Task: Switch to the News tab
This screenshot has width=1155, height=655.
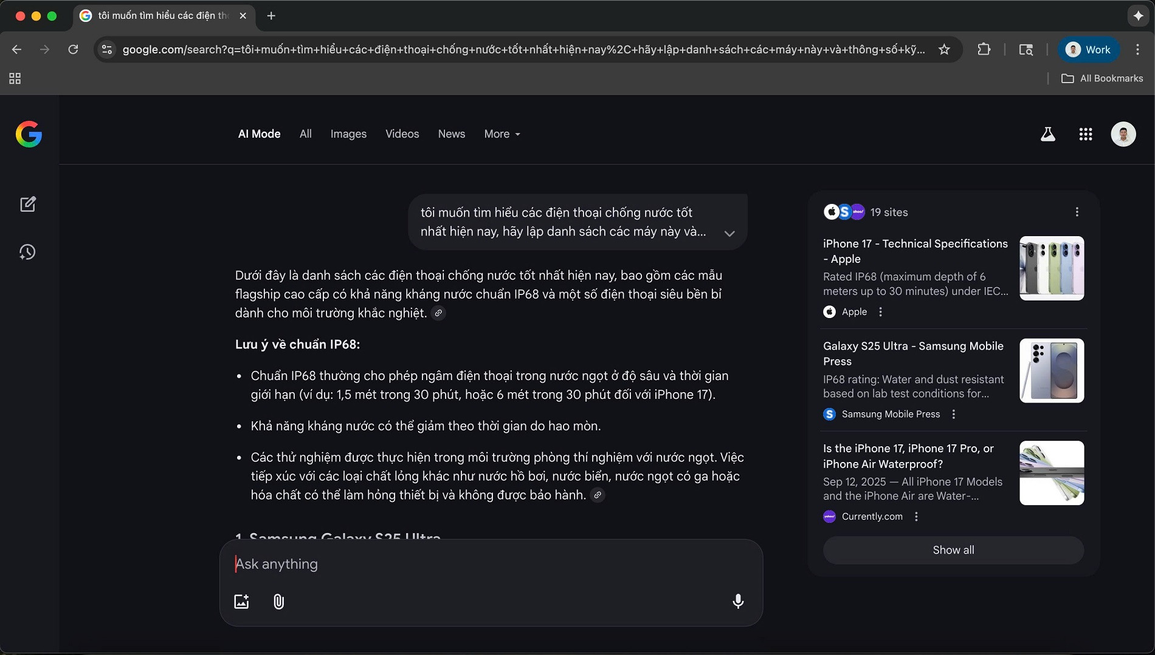Action: (451, 134)
